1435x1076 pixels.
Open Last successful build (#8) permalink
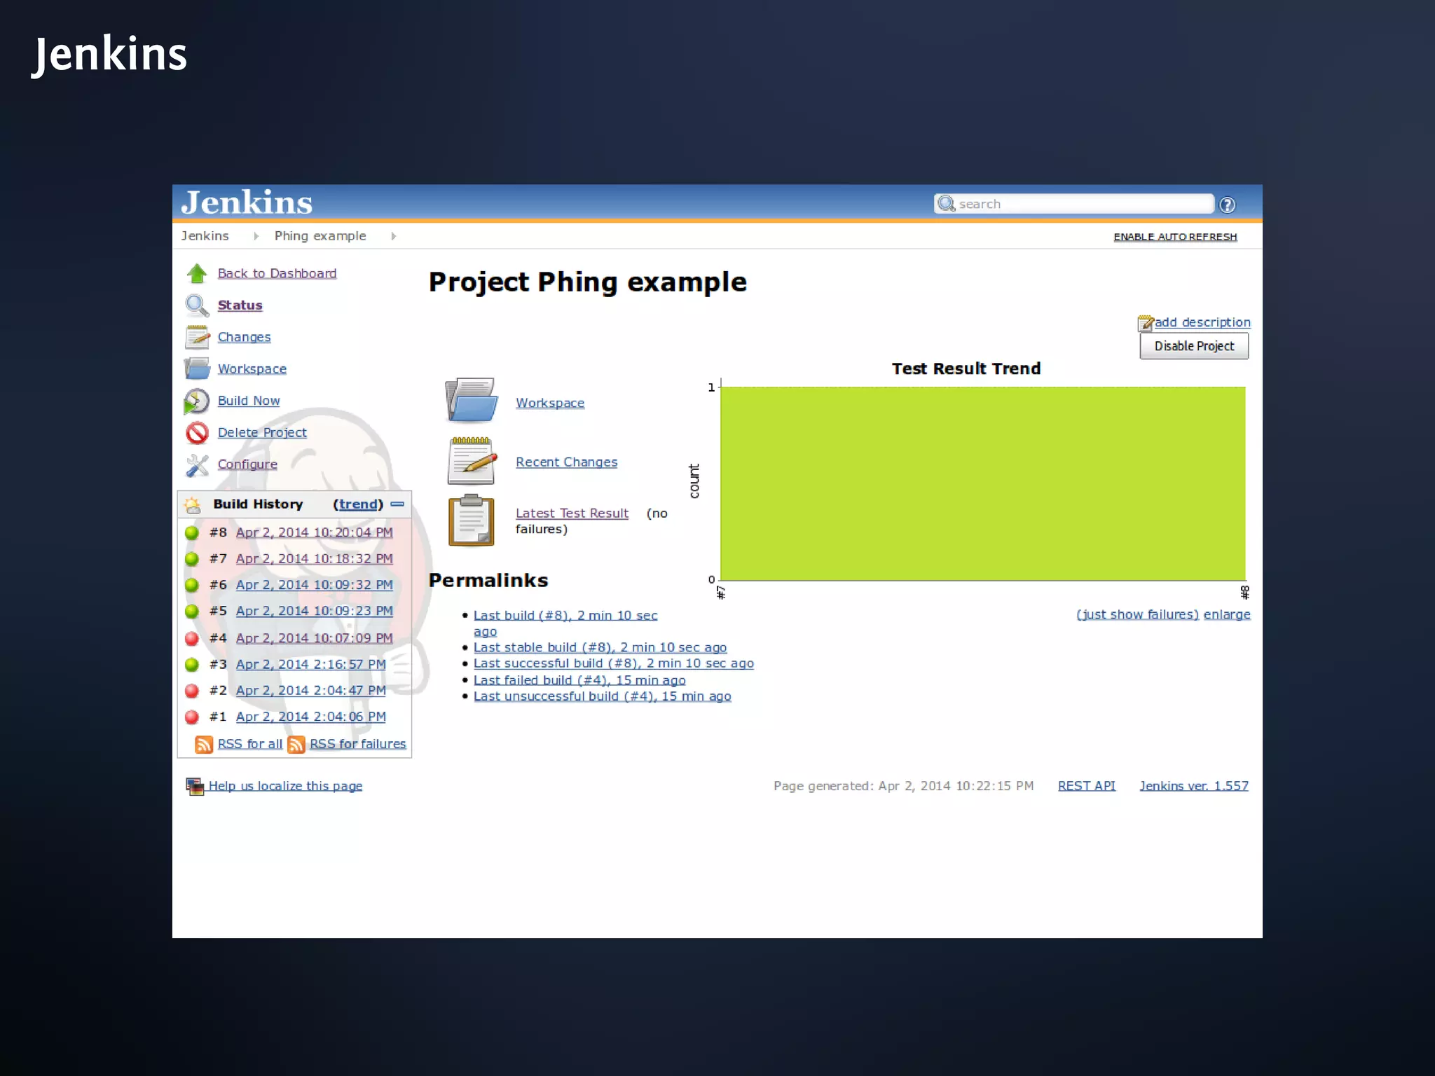click(x=613, y=663)
